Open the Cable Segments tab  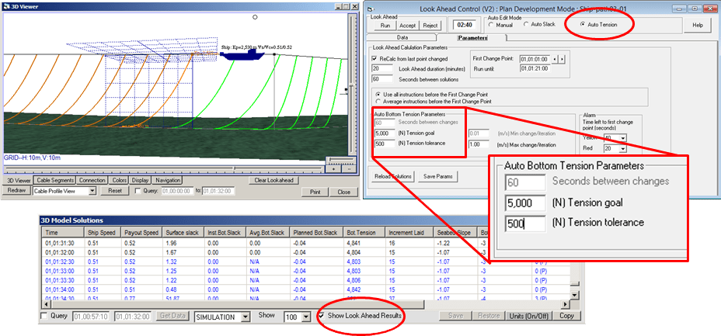[55, 180]
